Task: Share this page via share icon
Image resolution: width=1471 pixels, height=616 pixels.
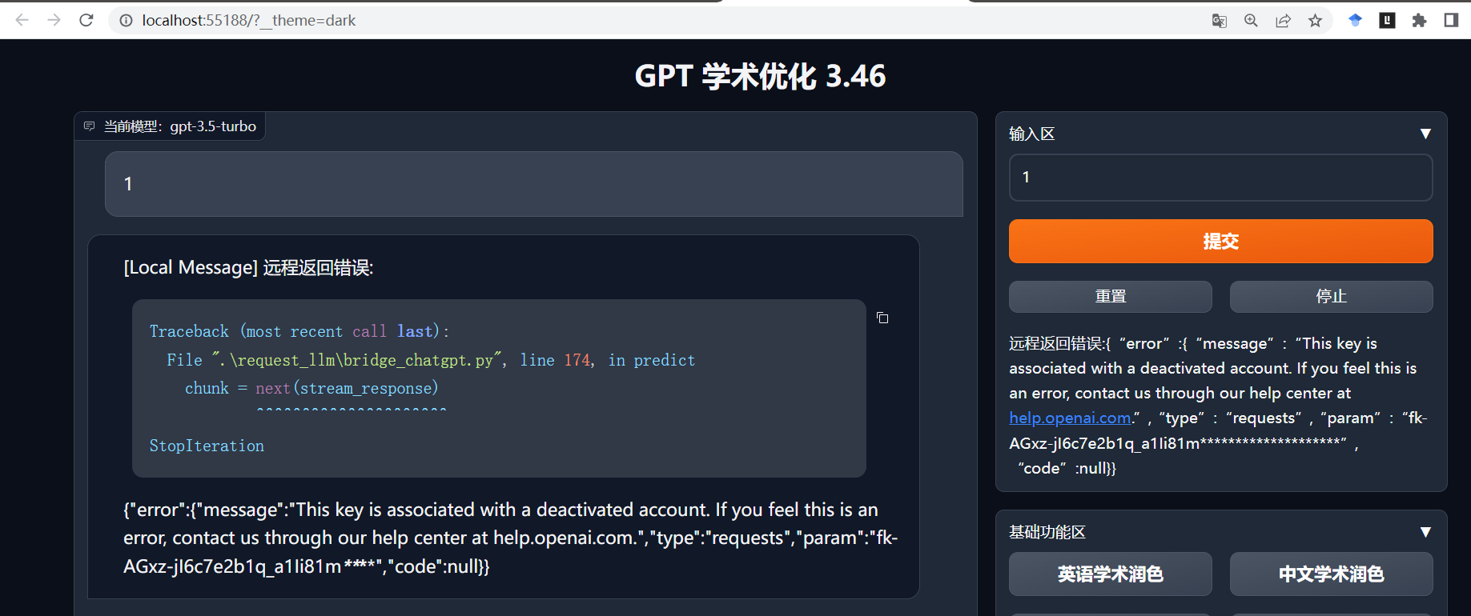Action: (x=1283, y=21)
